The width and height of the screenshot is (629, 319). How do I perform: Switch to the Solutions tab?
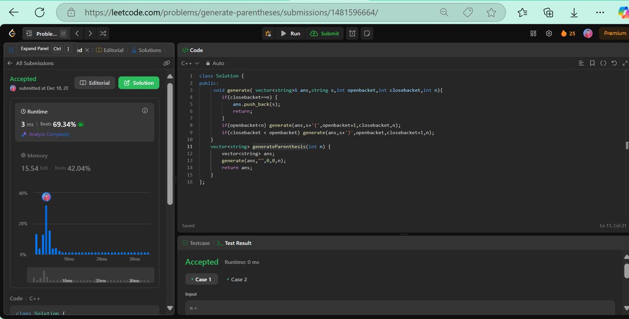tap(146, 50)
